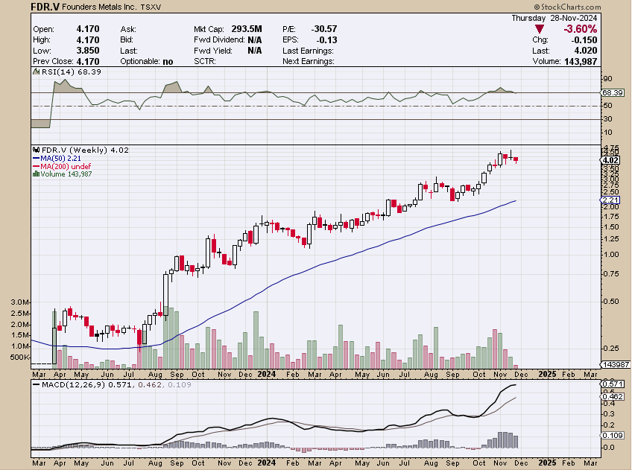
Task: Click the P/E value -30.57
Action: click(x=324, y=29)
